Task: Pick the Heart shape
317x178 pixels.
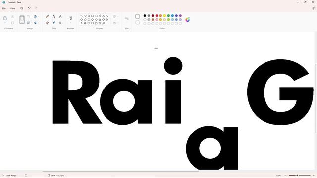Action: (x=100, y=23)
